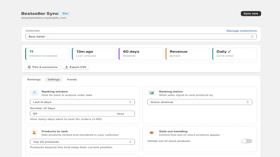Viewport: 280px width, 157px height.
Task: Click 'Products beyond this limit' help text
Action: (71, 147)
